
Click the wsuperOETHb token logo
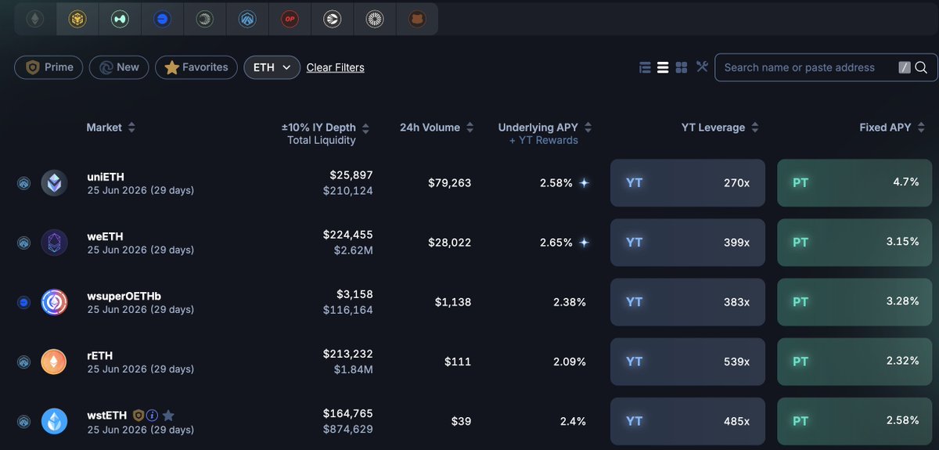[x=54, y=302]
